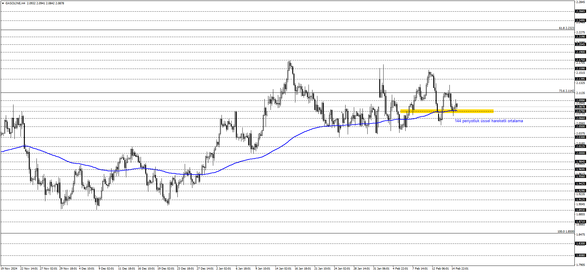Click the 28 Jan 14:01 date label

pyautogui.click(x=362, y=269)
